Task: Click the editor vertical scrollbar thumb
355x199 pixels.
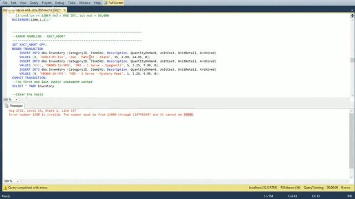Action: [352, 60]
